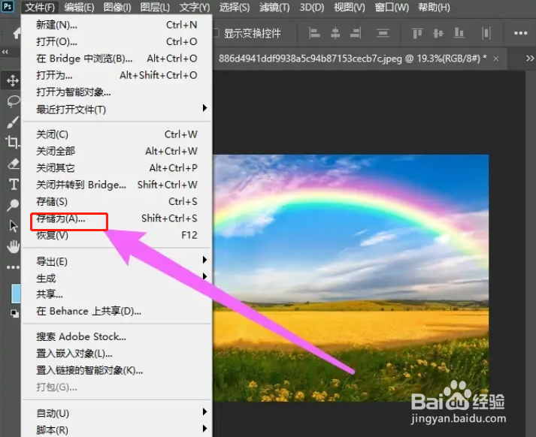Open options bar more options (three dots)

(x=520, y=33)
